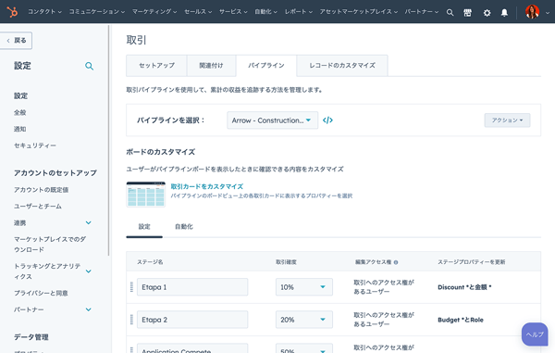The height and width of the screenshot is (353, 555).
Task: Switch to the 自動化 sub-tab
Action: [184, 227]
